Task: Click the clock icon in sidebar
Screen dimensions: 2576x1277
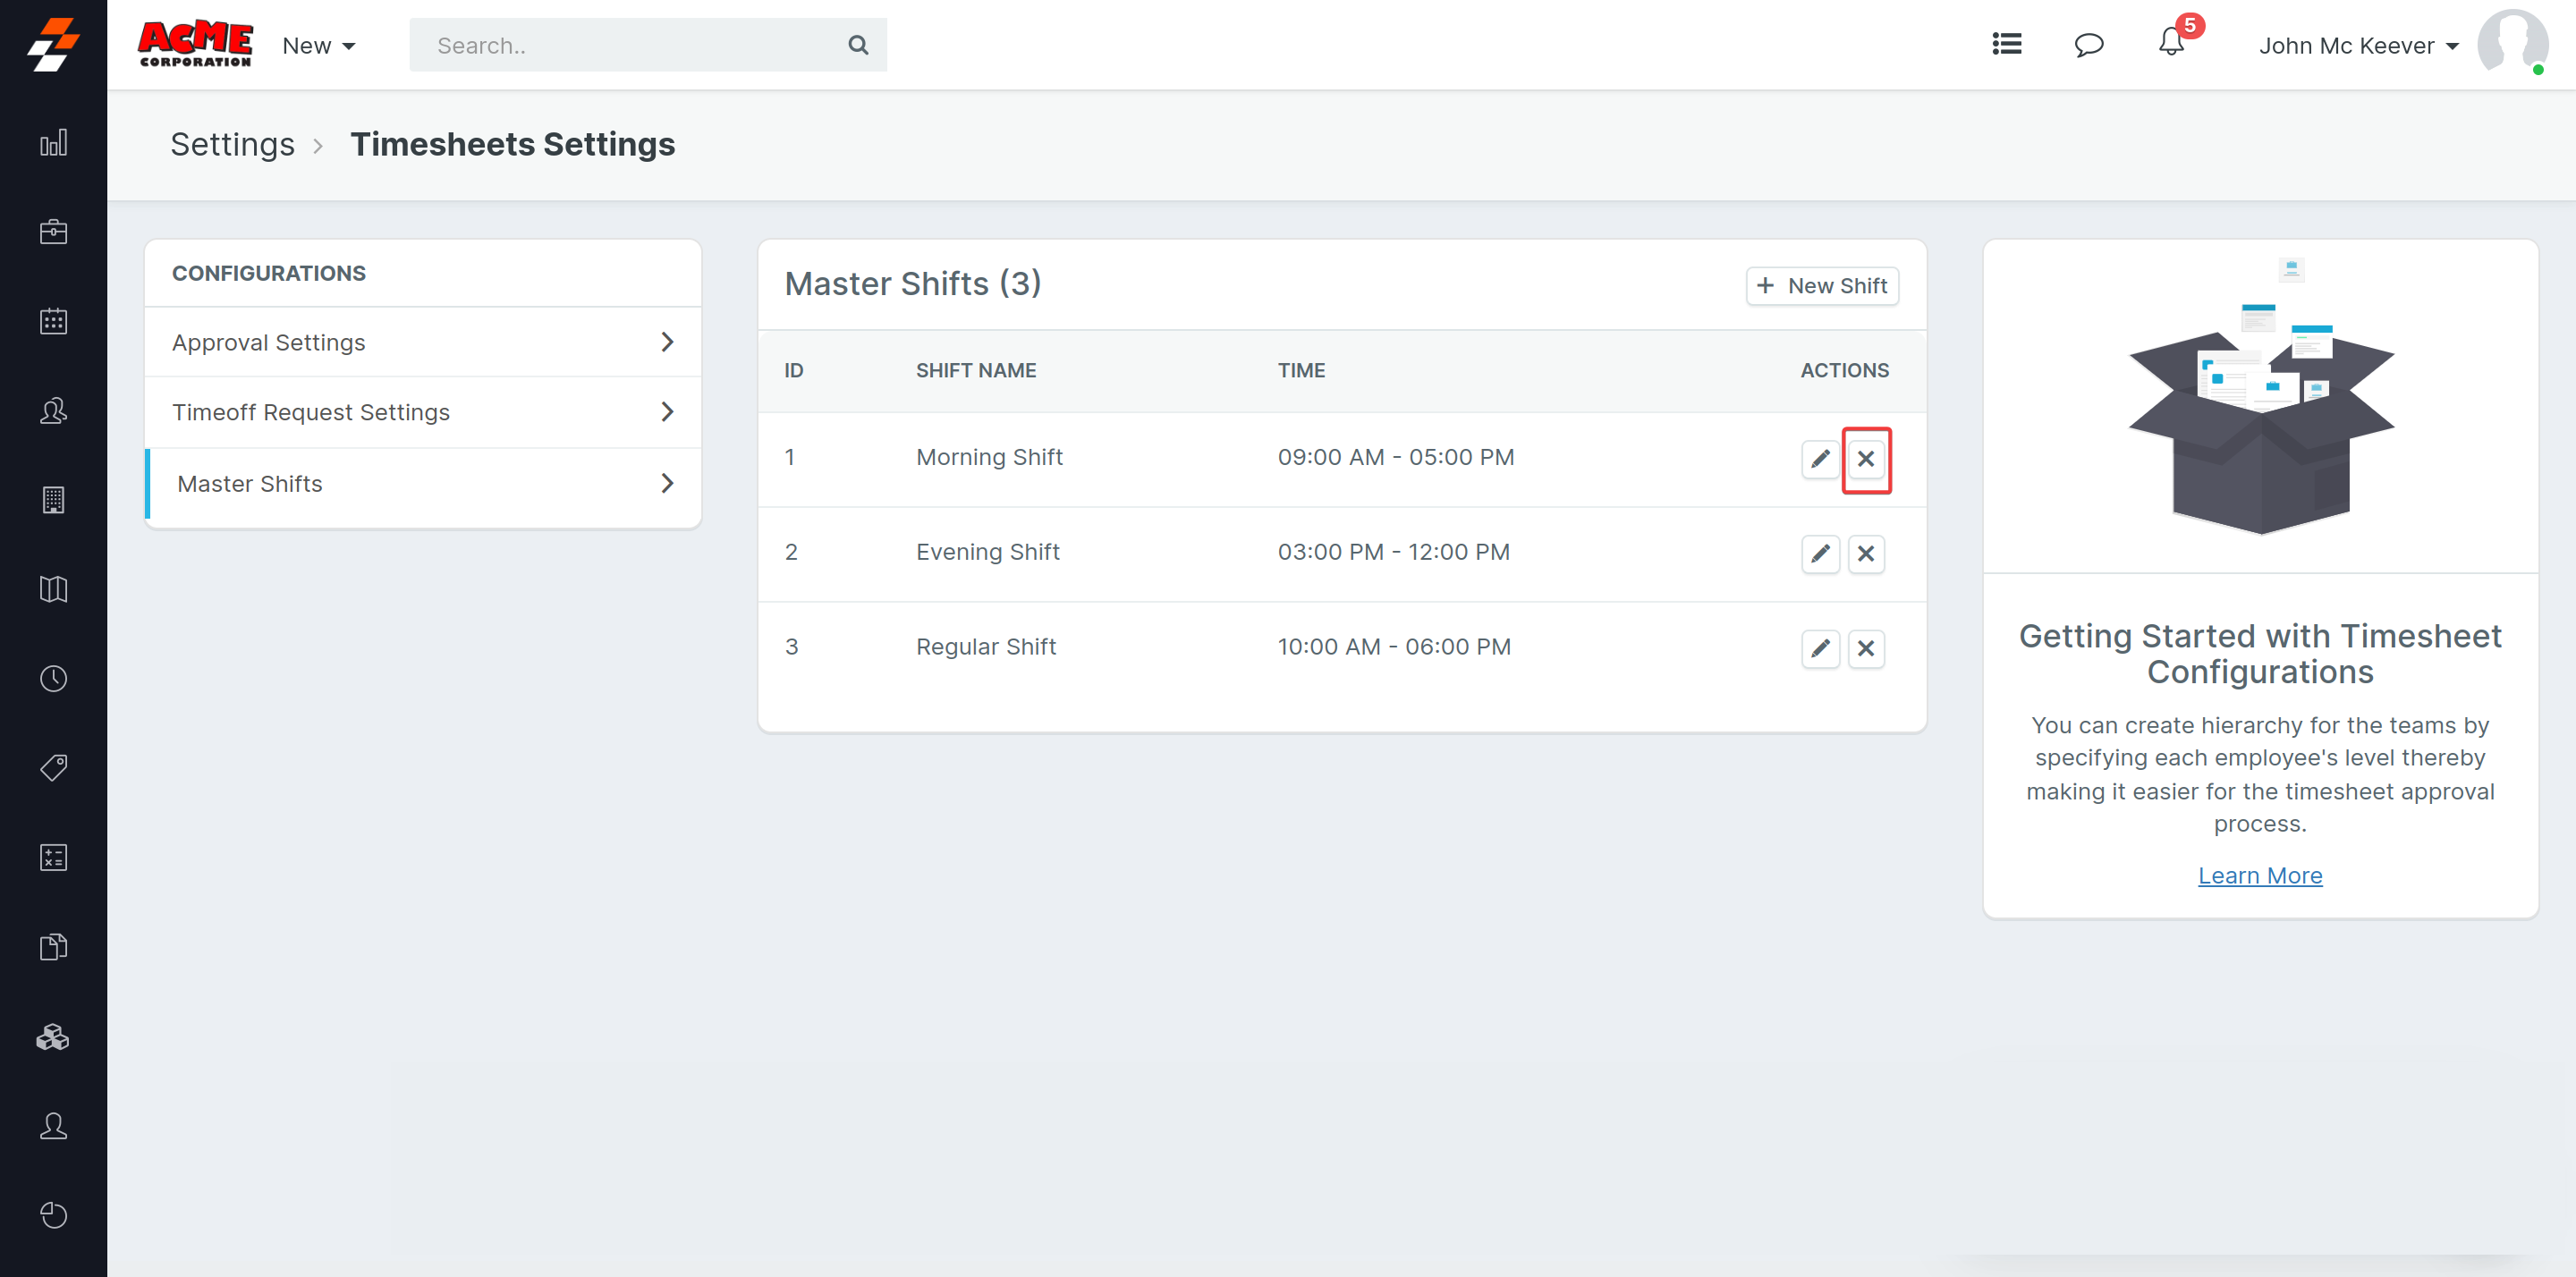Action: coord(53,679)
